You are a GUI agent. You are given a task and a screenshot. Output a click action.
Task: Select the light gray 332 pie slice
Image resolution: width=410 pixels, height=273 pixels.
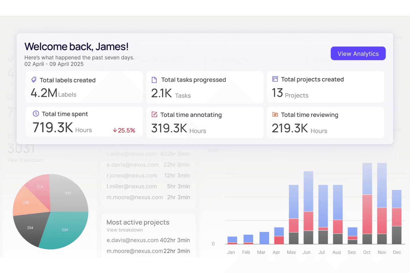pyautogui.click(x=68, y=194)
